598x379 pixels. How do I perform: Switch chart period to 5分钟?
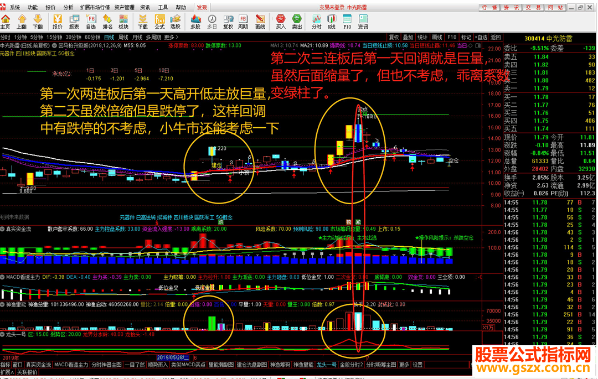point(37,37)
